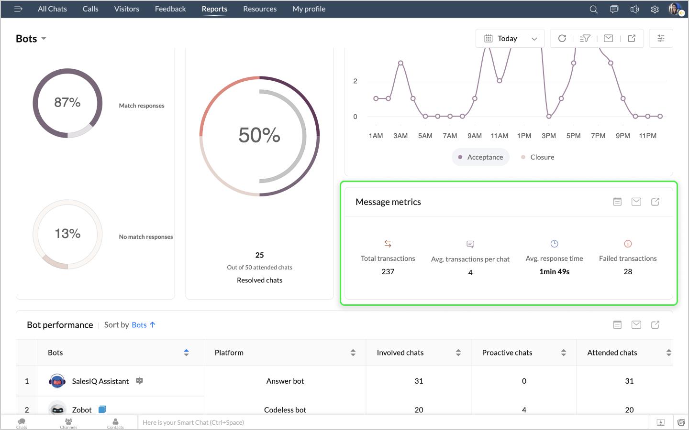This screenshot has height=430, width=689.
Task: Click the refresh report icon
Action: 562,39
